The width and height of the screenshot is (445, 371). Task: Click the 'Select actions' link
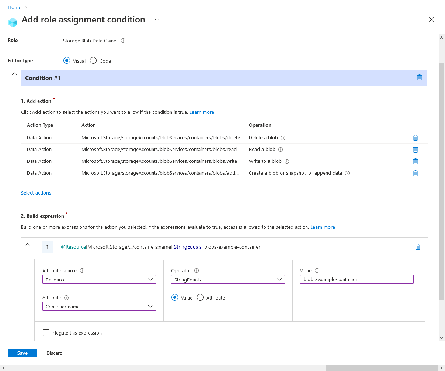pos(36,193)
